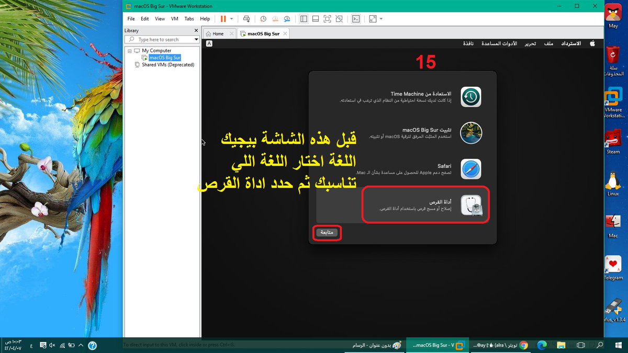The width and height of the screenshot is (628, 353).
Task: Take a snapshot of this virtual machine
Action: (x=263, y=19)
